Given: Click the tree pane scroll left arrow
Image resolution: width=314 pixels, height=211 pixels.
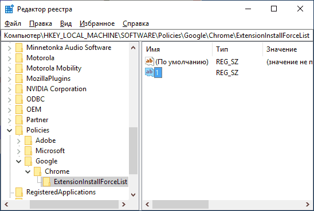Looking at the screenshot, I should coord(6,204).
